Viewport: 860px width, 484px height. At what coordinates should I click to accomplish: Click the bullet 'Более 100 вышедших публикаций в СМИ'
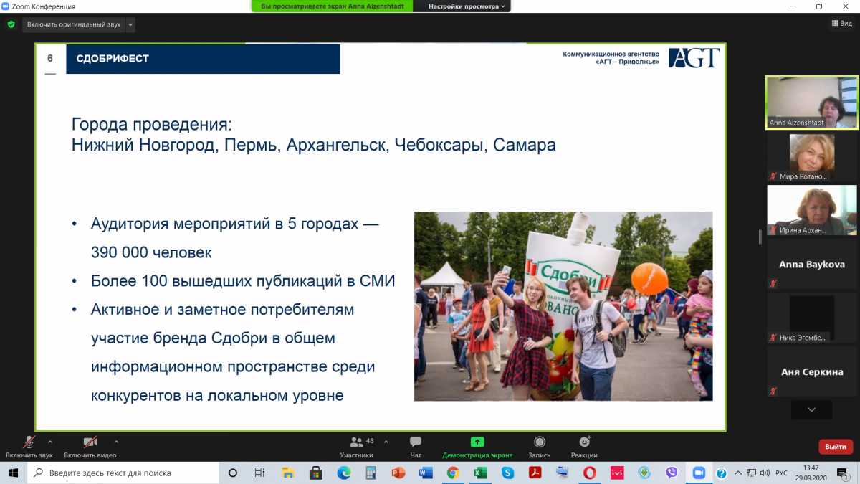(243, 281)
